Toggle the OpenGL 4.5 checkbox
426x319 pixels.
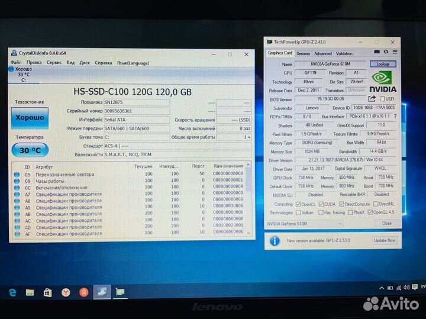[370, 212]
